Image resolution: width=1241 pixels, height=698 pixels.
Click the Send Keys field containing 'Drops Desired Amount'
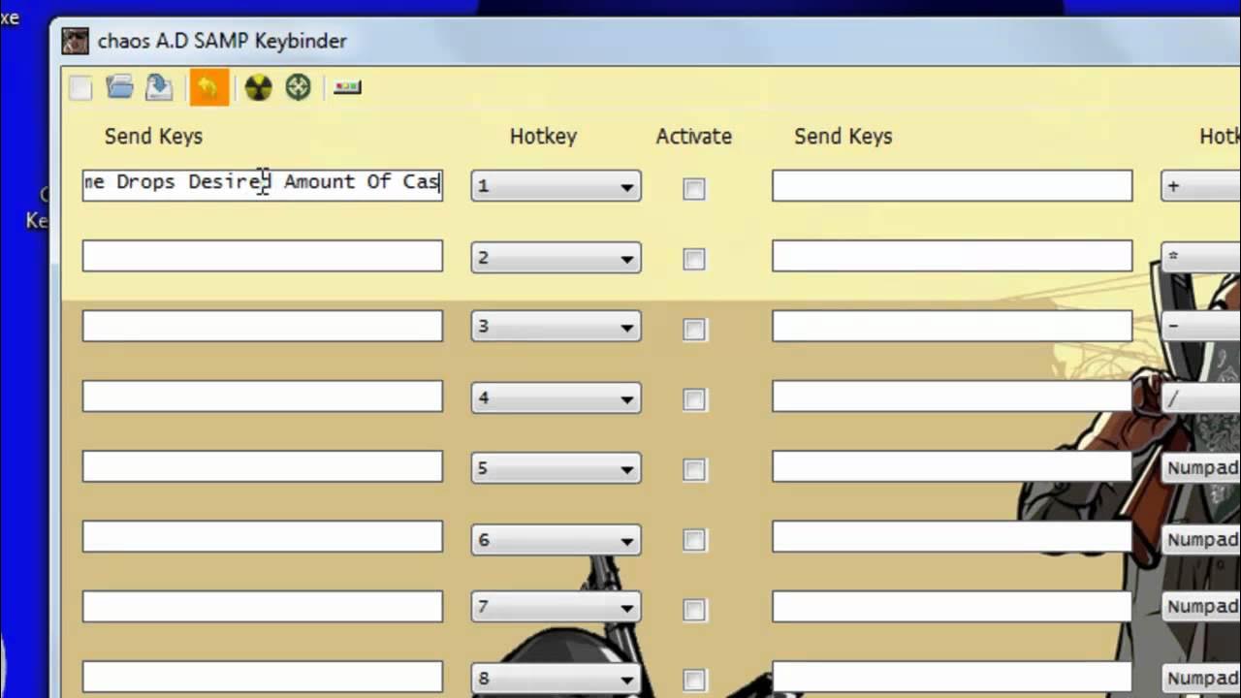pos(263,185)
